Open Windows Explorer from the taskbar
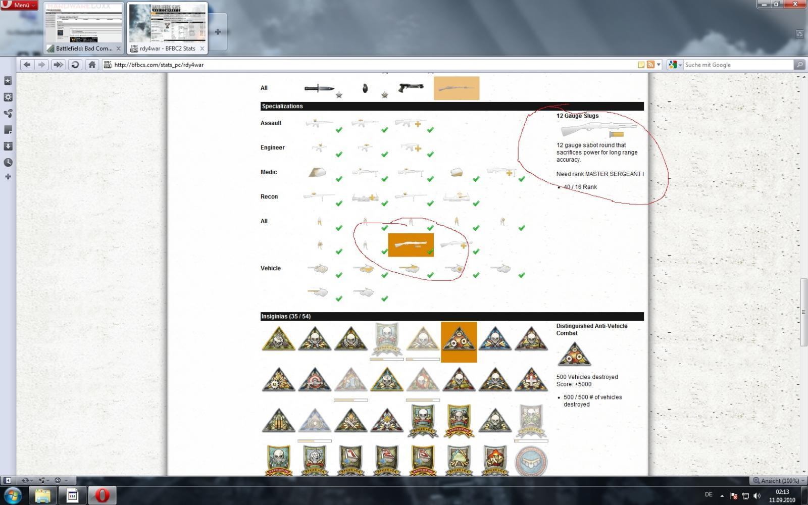808x505 pixels. [x=42, y=495]
